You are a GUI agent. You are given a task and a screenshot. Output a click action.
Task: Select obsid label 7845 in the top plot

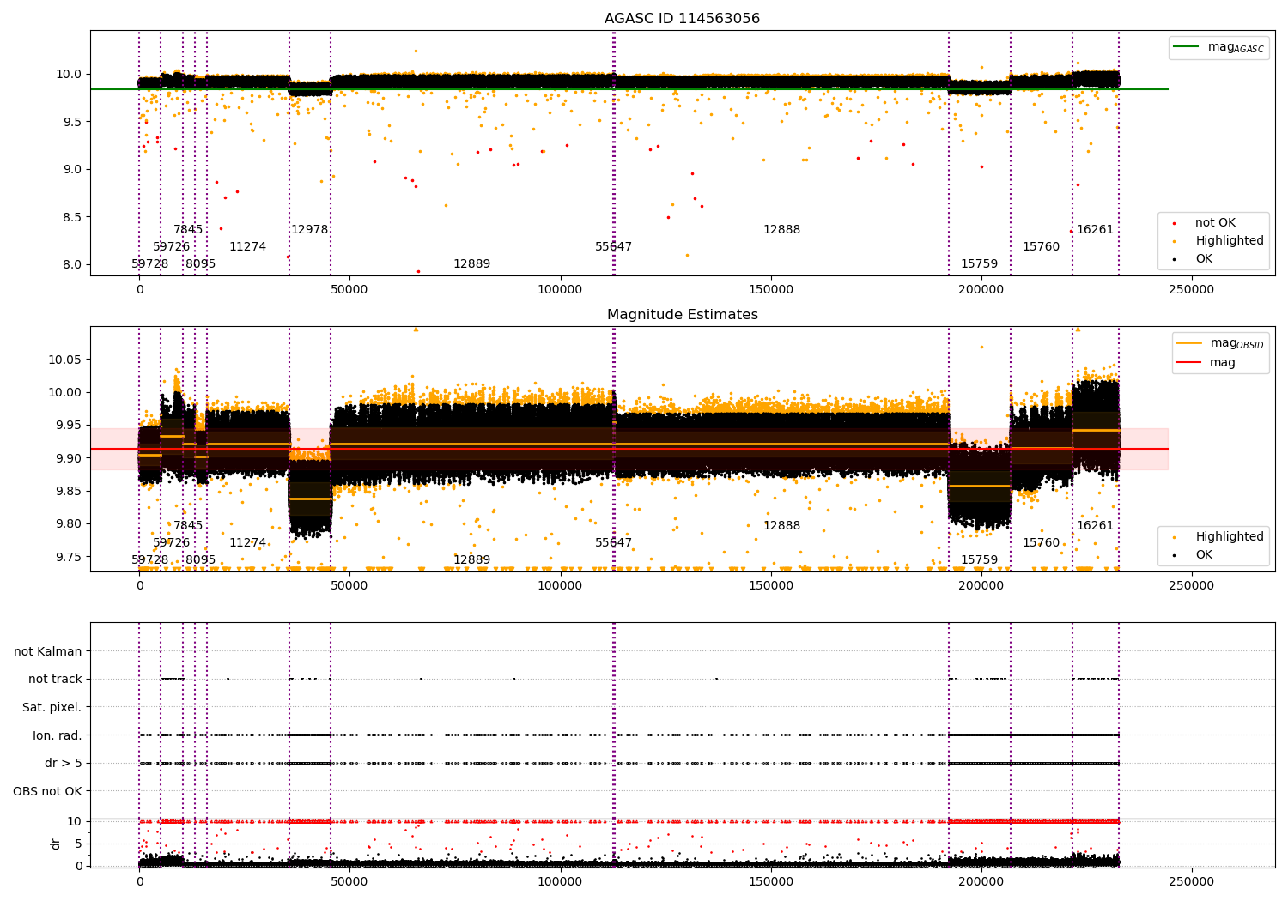pyautogui.click(x=188, y=230)
